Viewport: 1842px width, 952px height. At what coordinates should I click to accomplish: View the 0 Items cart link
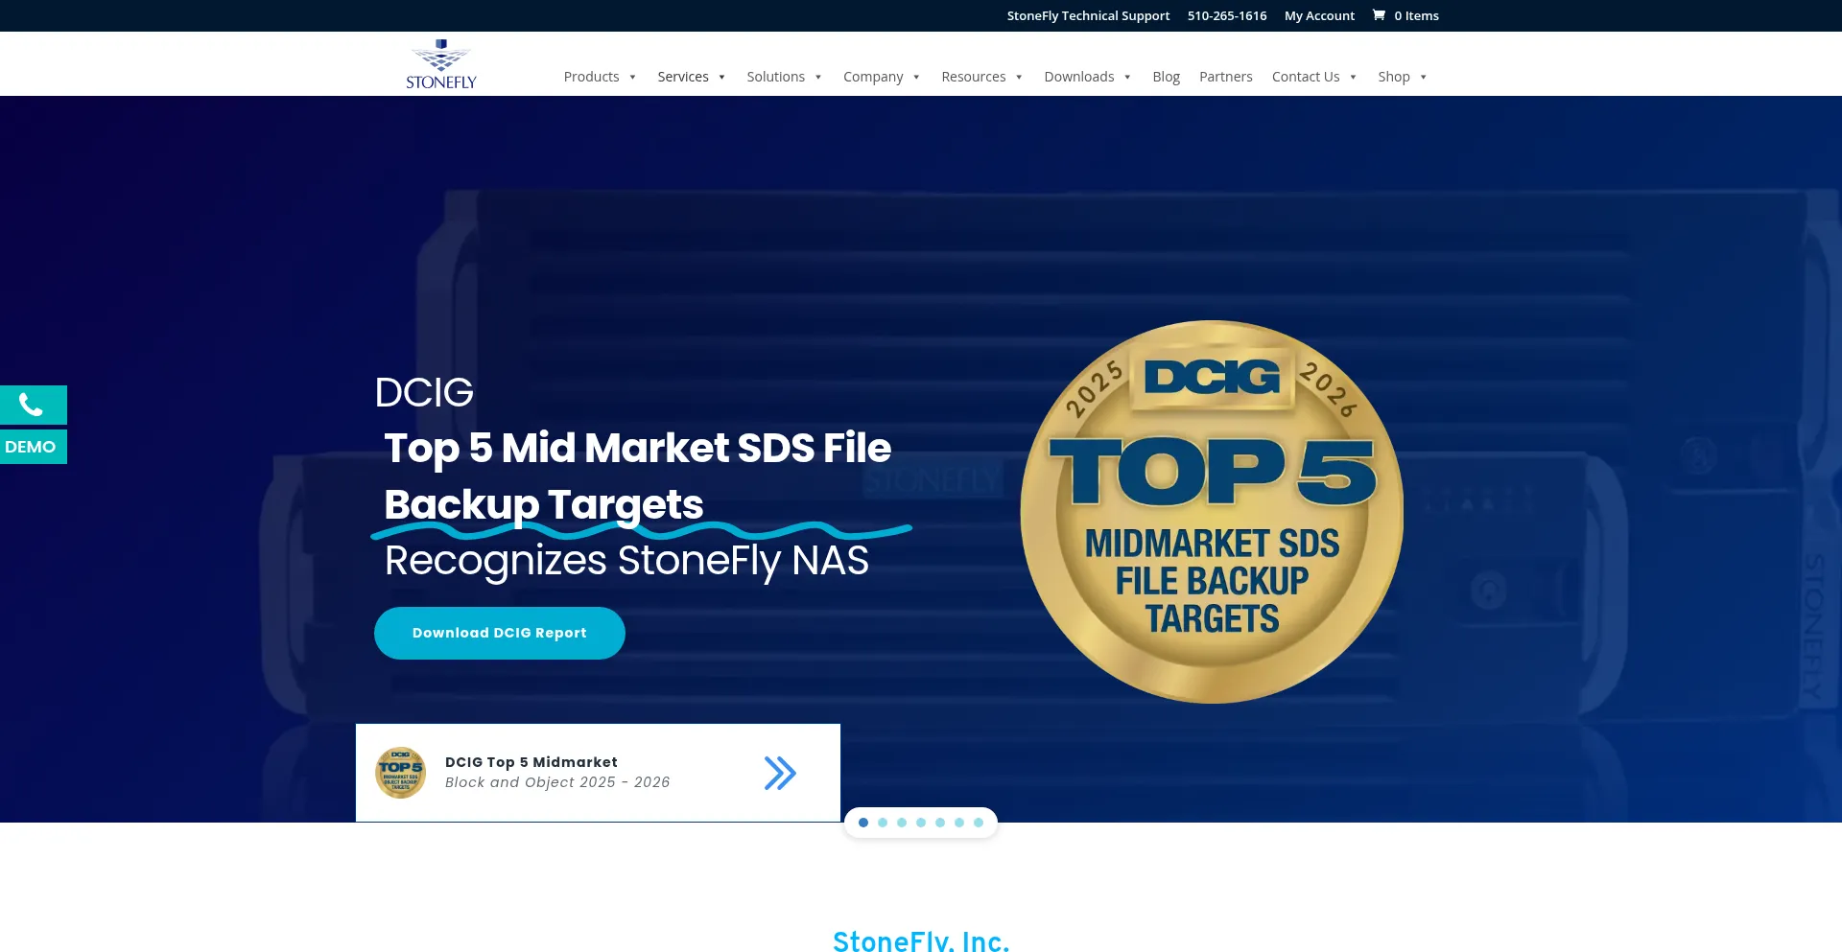[1416, 15]
